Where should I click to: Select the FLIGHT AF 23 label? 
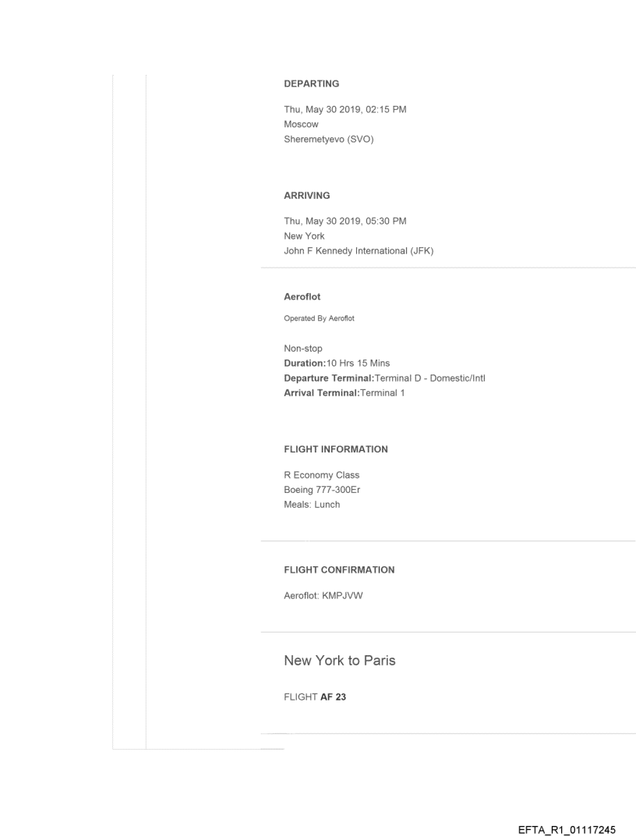(315, 697)
